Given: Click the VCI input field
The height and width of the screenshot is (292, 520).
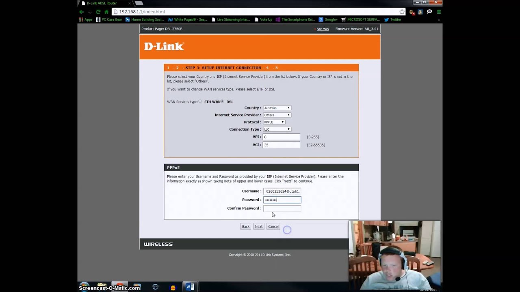Looking at the screenshot, I should click(282, 145).
